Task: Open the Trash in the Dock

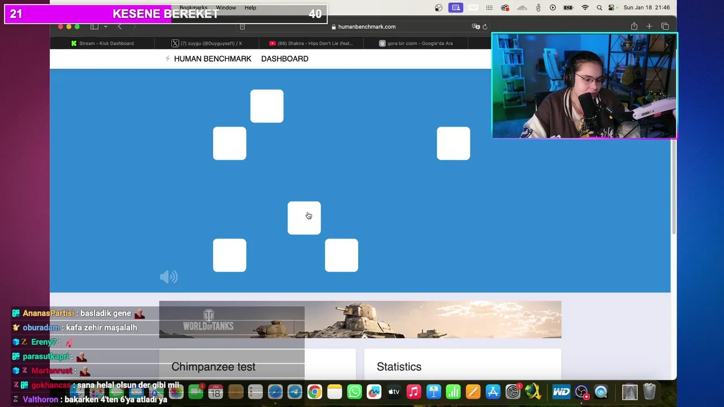Action: pos(649,392)
